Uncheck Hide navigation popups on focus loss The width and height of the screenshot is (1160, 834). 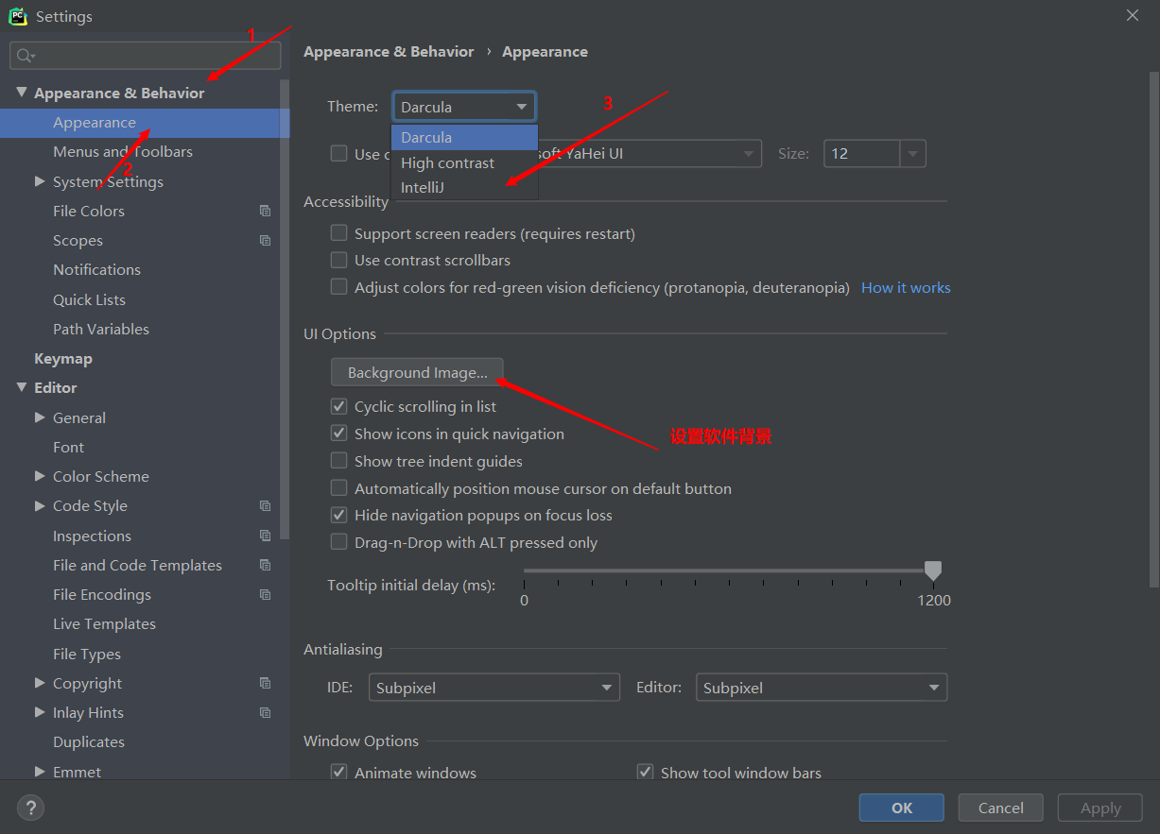(x=338, y=515)
